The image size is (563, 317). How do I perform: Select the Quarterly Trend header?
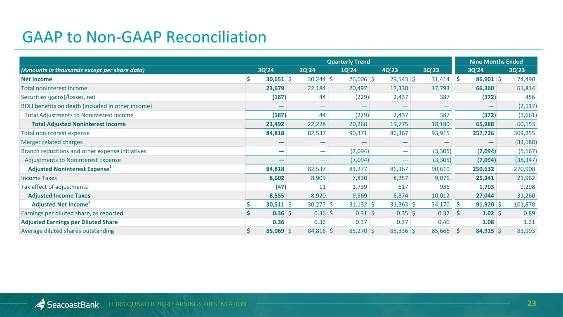(x=348, y=61)
